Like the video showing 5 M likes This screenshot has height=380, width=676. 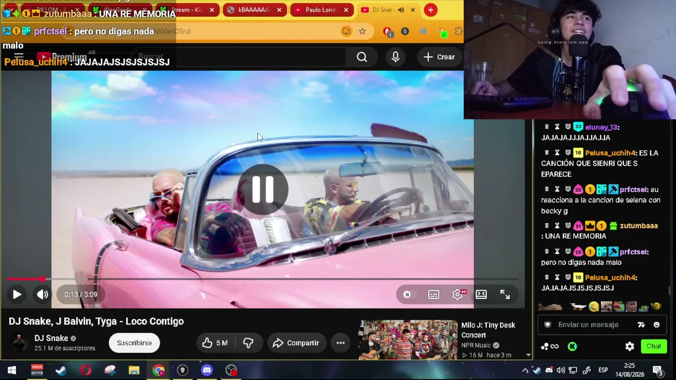coord(215,343)
